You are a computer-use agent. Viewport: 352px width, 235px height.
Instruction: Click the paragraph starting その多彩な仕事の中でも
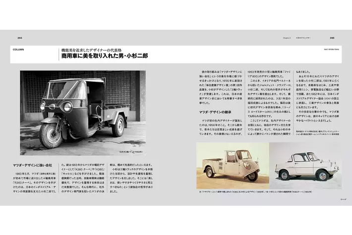click(x=318, y=117)
